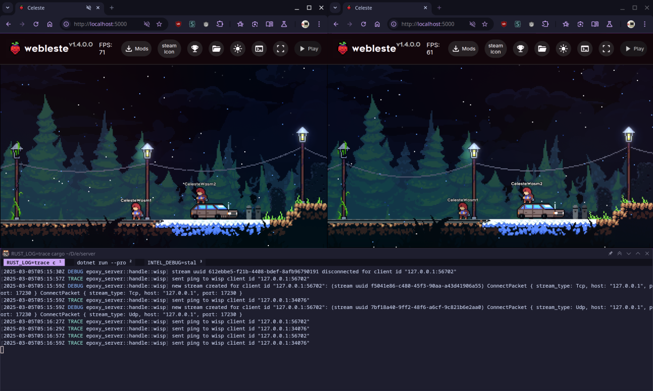Open uBlock Origin extension in right browser
Image resolution: width=653 pixels, height=391 pixels.
(504, 24)
